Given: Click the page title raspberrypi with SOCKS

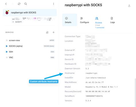Looking at the screenshot, I should tap(83, 5).
